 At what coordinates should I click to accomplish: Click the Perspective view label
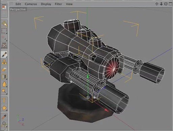18,9
